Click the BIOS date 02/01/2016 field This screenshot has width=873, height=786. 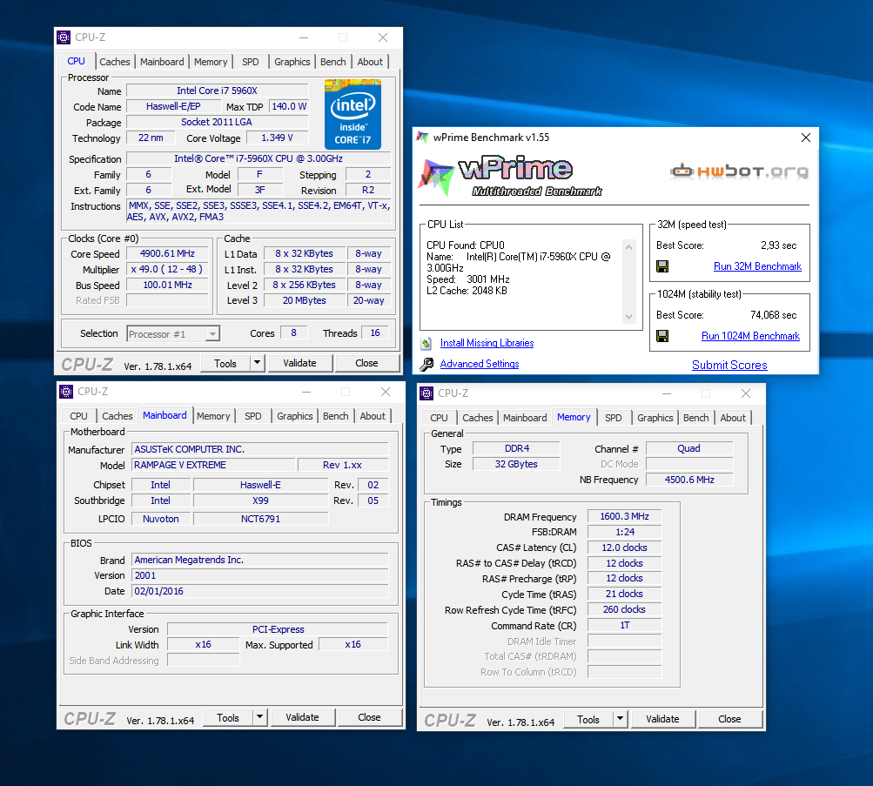pos(260,591)
